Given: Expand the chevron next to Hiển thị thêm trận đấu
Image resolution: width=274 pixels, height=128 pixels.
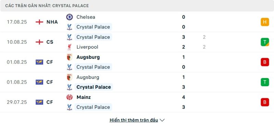Looking at the screenshot, I should (162, 120).
